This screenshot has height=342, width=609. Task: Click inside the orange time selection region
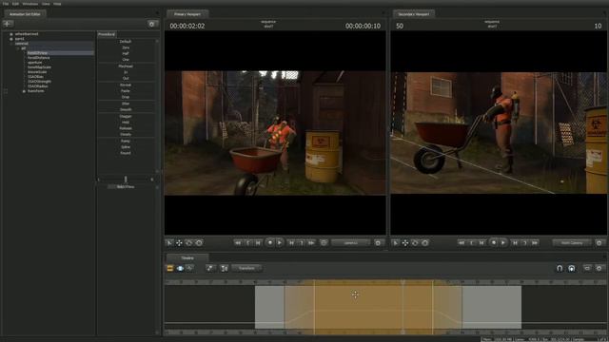coord(373,306)
